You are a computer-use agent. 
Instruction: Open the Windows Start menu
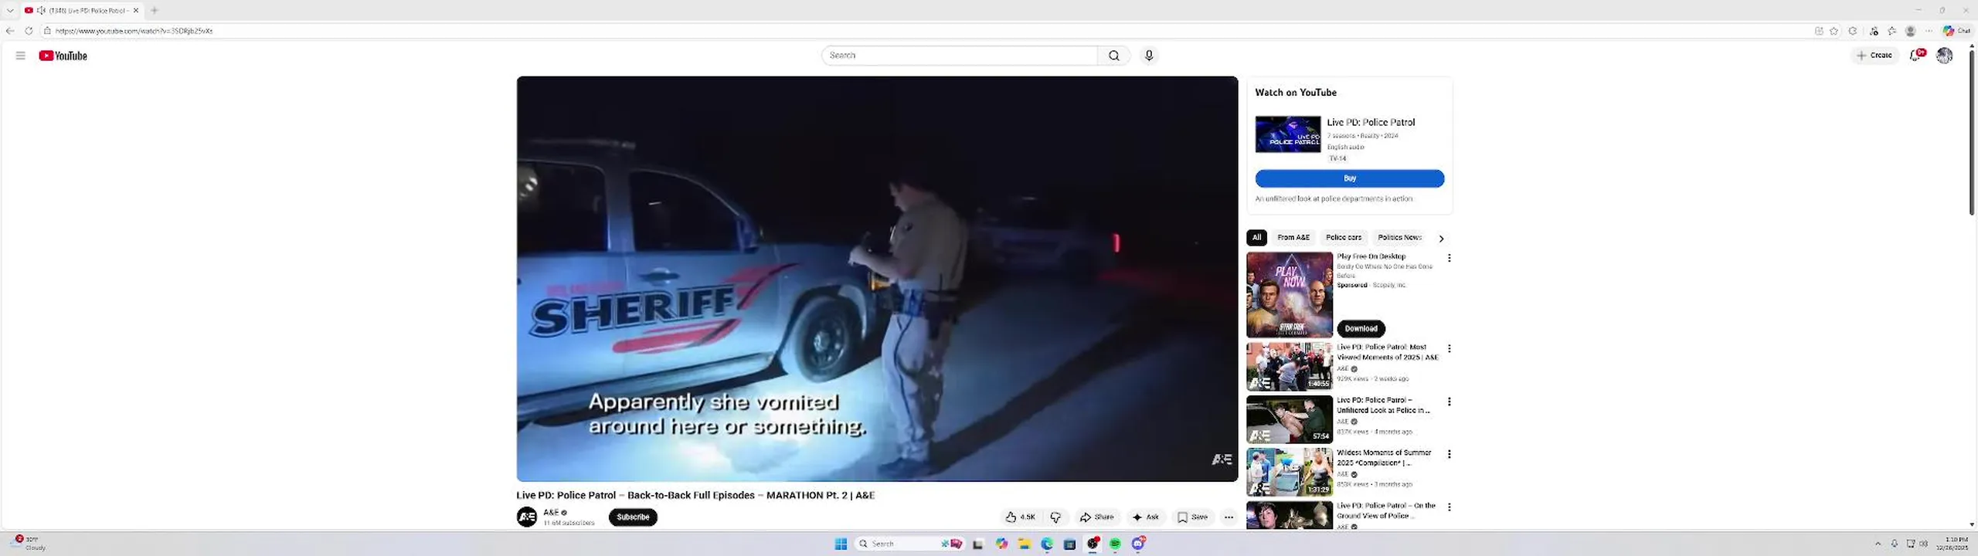[x=841, y=544]
